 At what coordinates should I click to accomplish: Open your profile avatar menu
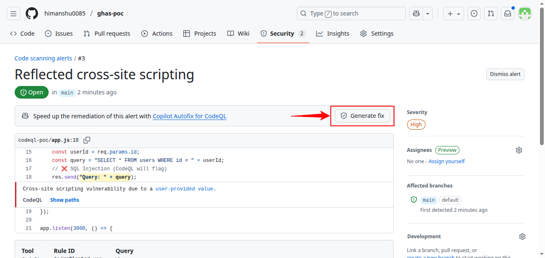pyautogui.click(x=524, y=13)
